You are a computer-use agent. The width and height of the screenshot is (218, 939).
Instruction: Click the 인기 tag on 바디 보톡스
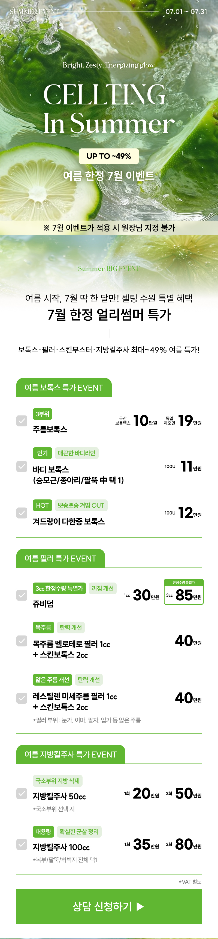point(43,453)
